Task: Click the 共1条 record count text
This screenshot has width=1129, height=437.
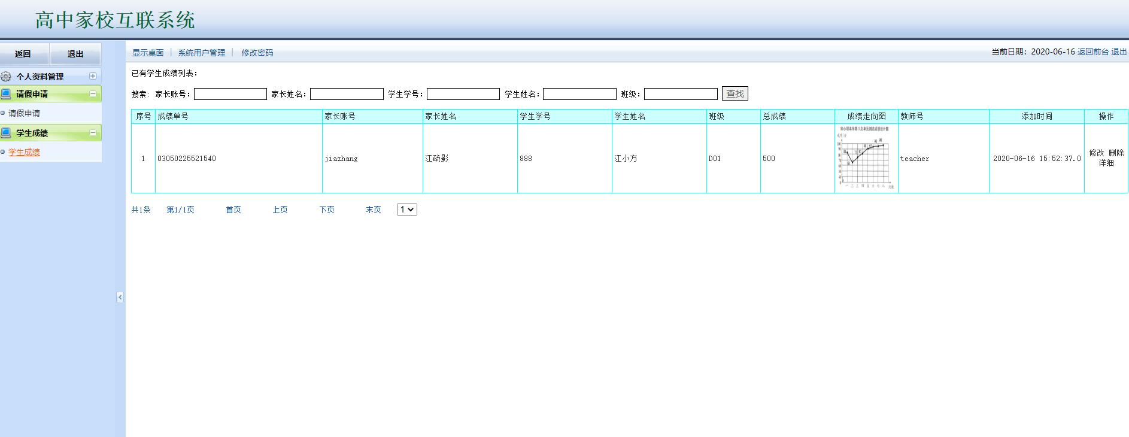Action: (x=141, y=210)
